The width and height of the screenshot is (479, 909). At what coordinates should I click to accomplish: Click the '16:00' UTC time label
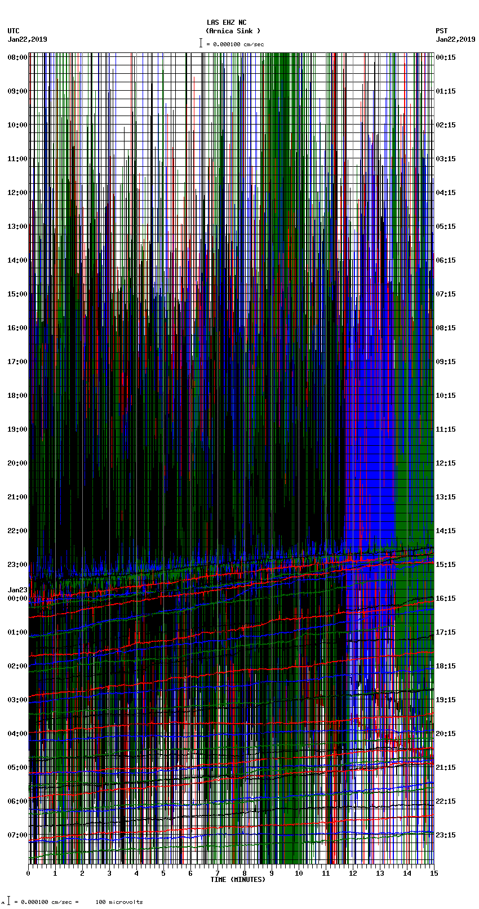(17, 328)
